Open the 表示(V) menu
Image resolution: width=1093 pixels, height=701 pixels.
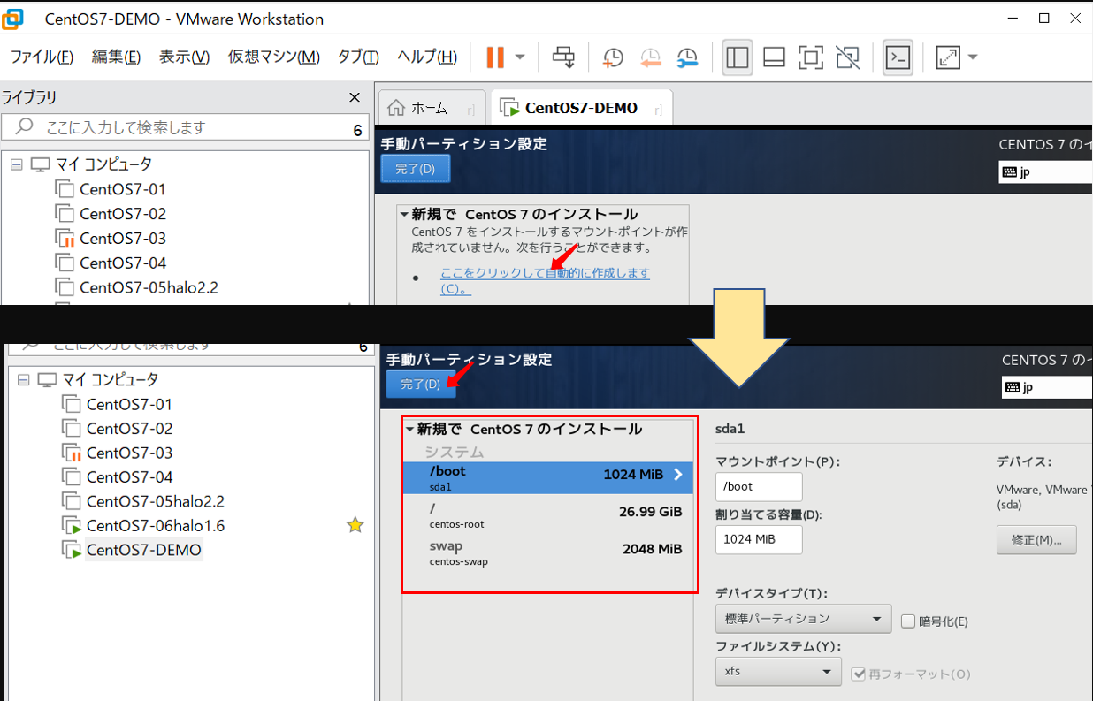point(184,57)
